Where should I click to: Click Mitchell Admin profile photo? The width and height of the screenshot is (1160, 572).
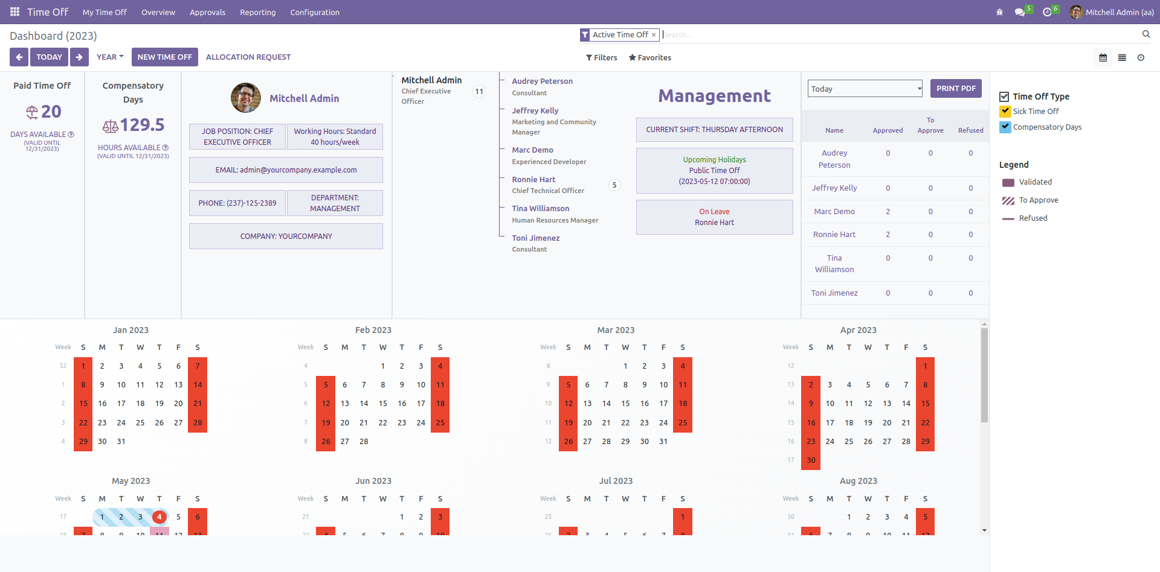click(x=246, y=98)
